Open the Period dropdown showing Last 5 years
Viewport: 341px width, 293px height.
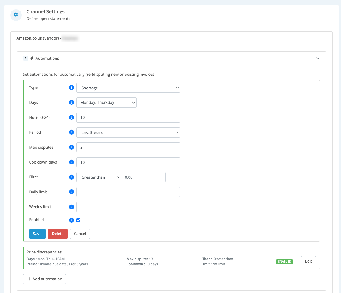[x=128, y=132]
